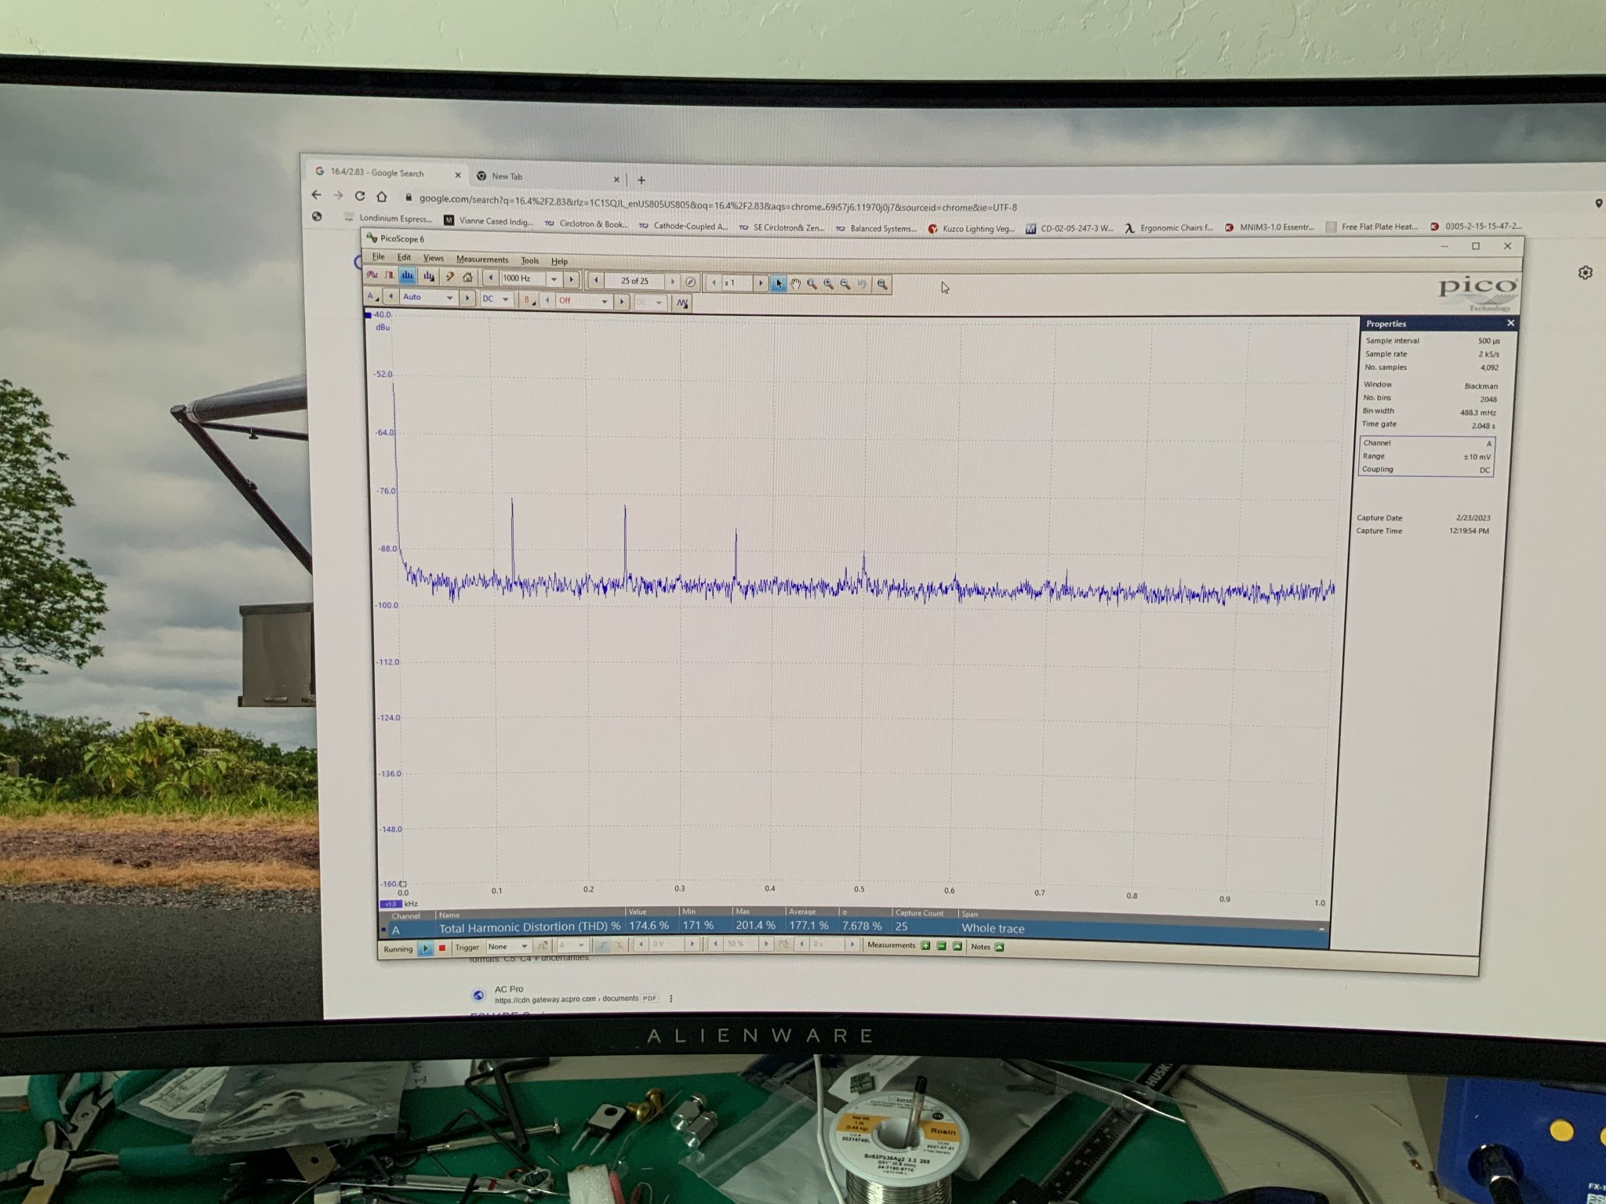Click the Undo Zoom arrow
Image resolution: width=1606 pixels, height=1204 pixels.
862,284
